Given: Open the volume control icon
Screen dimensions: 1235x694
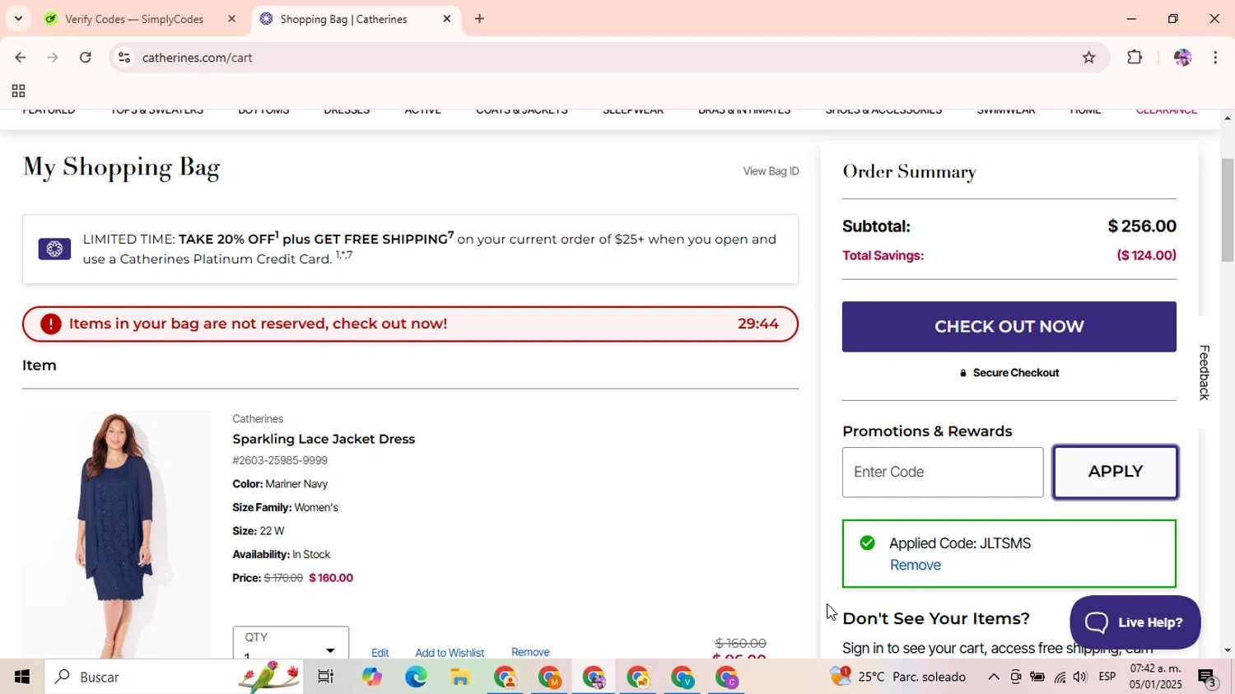Looking at the screenshot, I should click(x=1080, y=677).
